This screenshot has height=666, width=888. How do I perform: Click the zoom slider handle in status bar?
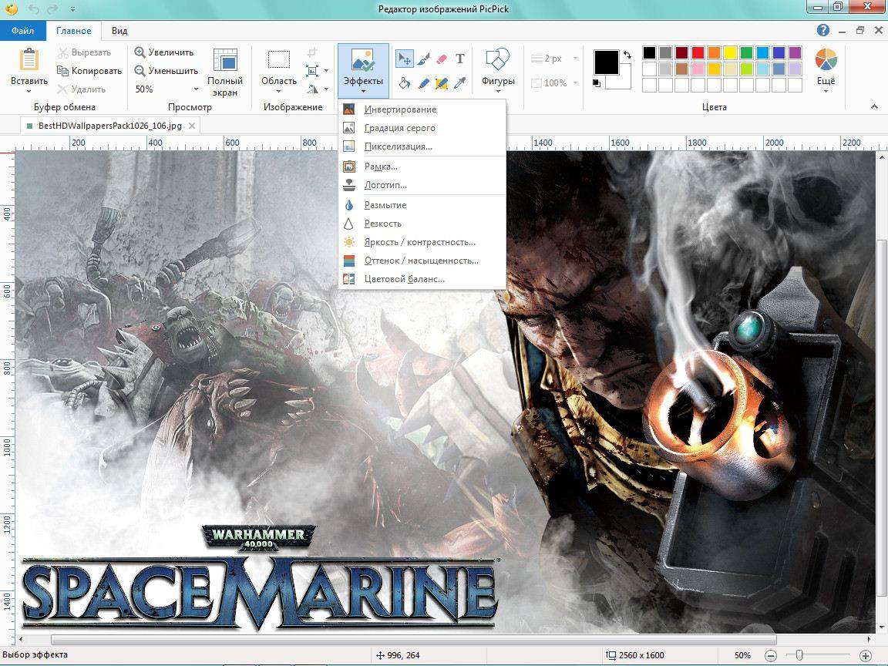point(799,655)
